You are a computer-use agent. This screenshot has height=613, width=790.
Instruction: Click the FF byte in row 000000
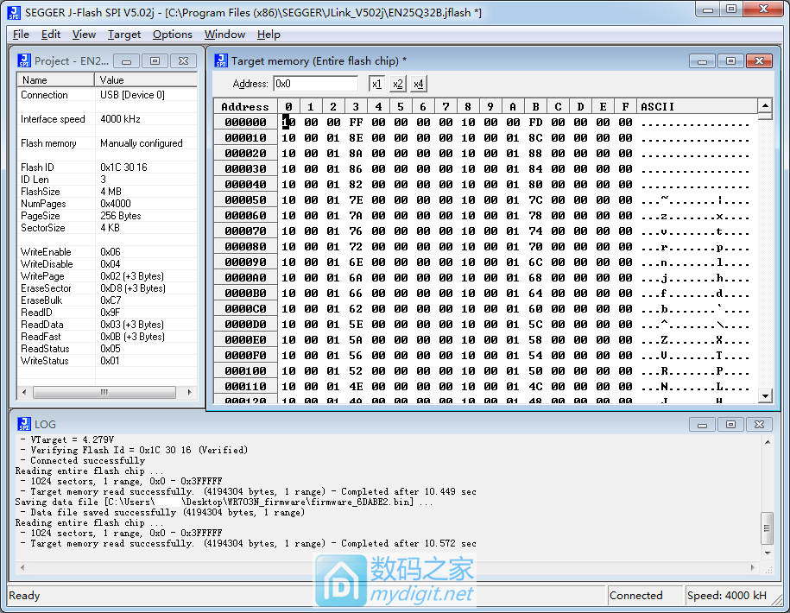pos(356,123)
